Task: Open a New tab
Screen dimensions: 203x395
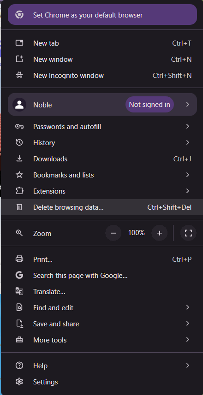Action: [102, 43]
